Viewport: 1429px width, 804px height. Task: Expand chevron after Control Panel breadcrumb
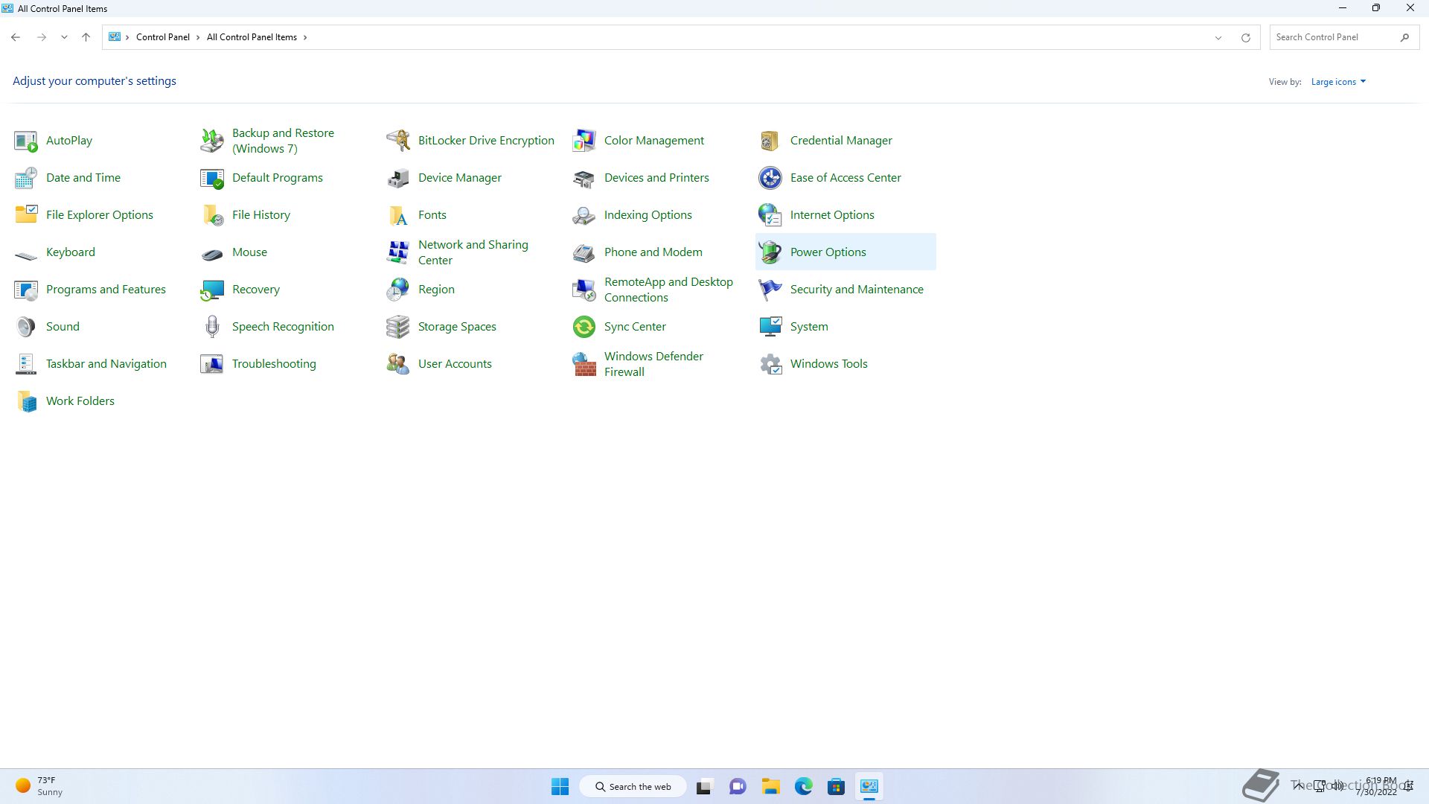[x=198, y=37]
